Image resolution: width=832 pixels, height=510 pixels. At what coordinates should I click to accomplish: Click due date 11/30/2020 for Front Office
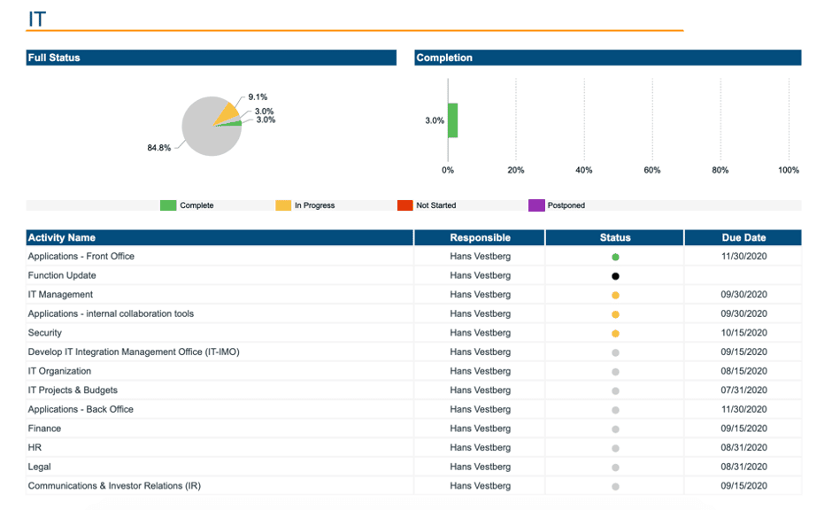pos(743,256)
